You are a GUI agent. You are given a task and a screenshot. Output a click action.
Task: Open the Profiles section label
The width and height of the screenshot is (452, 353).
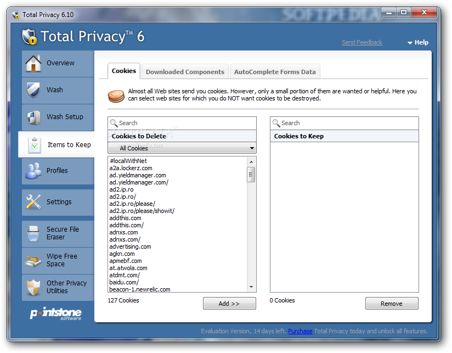pyautogui.click(x=57, y=170)
